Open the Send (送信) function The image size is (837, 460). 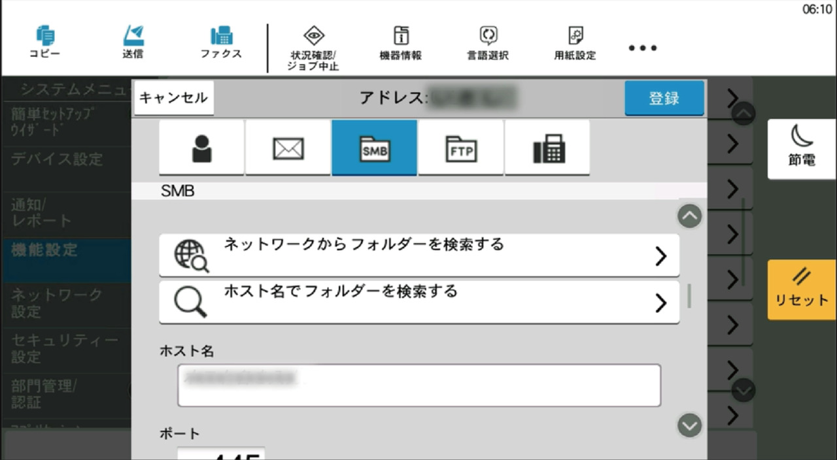tap(133, 42)
